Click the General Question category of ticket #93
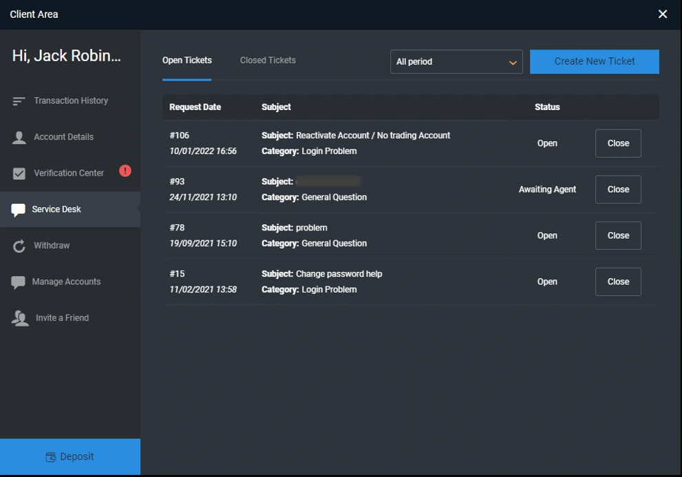The image size is (682, 477). click(x=334, y=197)
